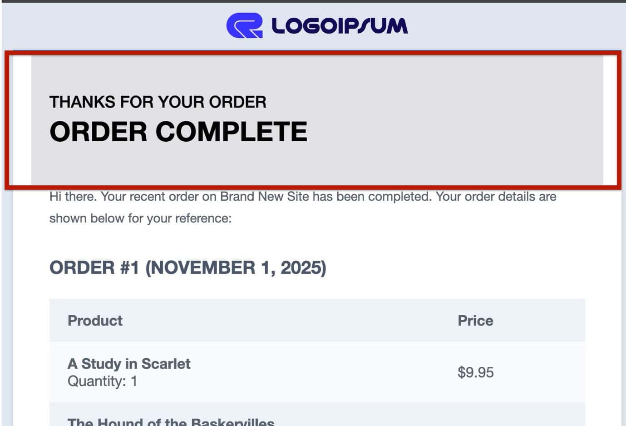Click the Quantity: 1 text
The width and height of the screenshot is (626, 426).
pyautogui.click(x=102, y=381)
